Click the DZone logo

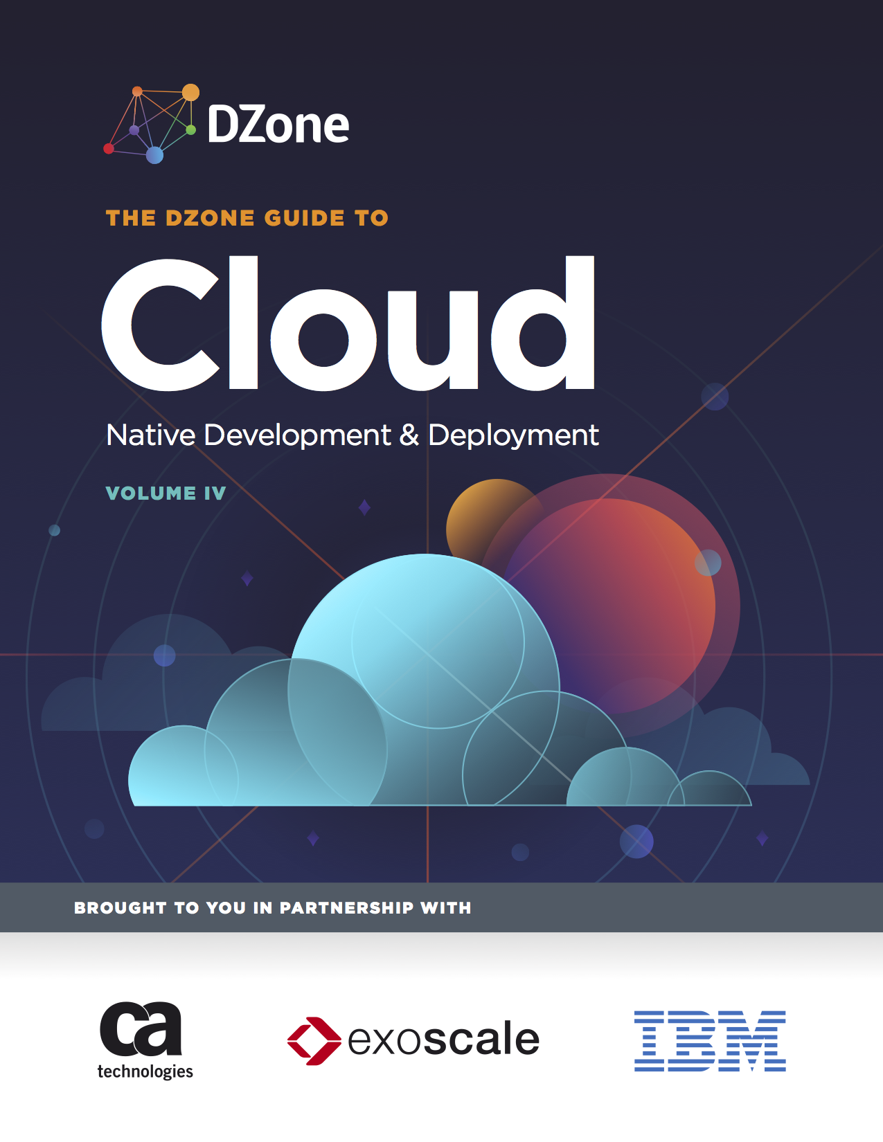coord(226,124)
